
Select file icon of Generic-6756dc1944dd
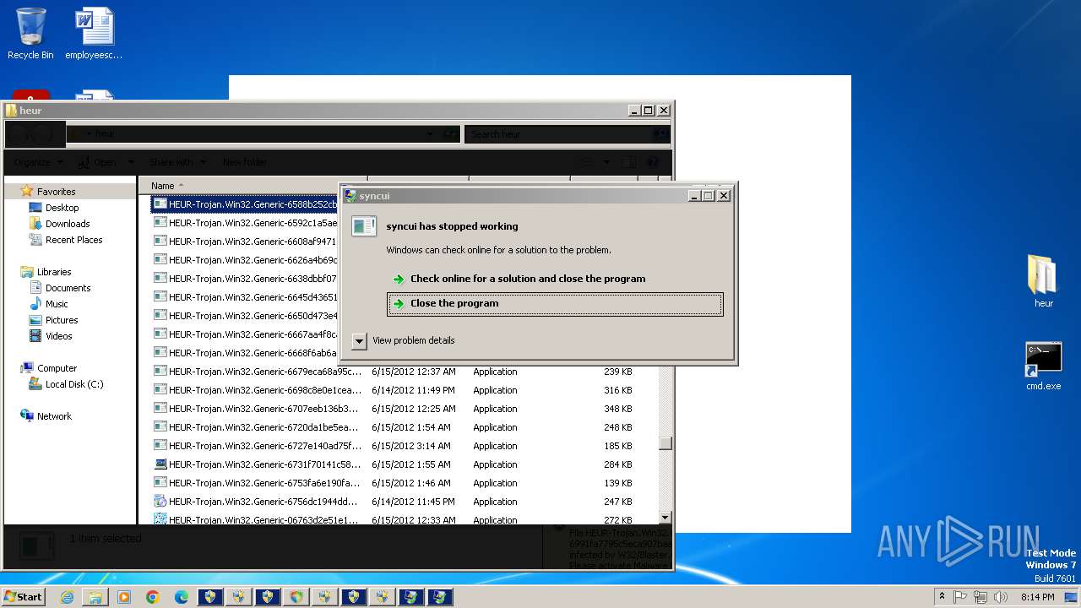pos(160,502)
